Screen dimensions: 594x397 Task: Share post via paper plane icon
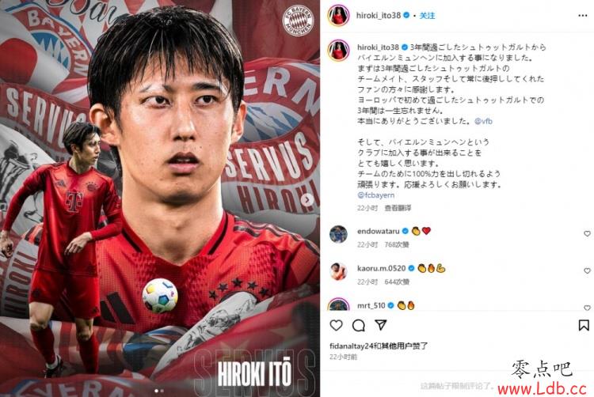[381, 325]
